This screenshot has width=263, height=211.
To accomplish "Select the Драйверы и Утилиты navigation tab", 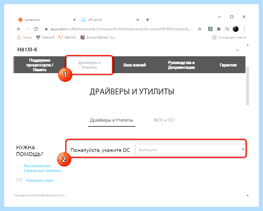I will click(x=89, y=65).
